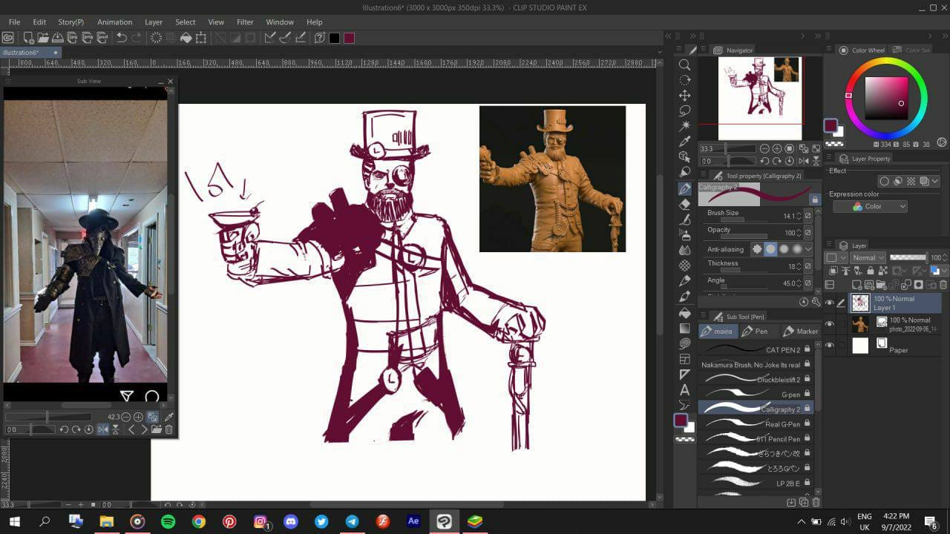Select the Auto select magic wand tool
The width and height of the screenshot is (950, 534).
point(684,126)
